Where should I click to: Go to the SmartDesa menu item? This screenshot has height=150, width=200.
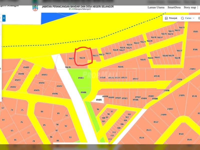point(174,7)
